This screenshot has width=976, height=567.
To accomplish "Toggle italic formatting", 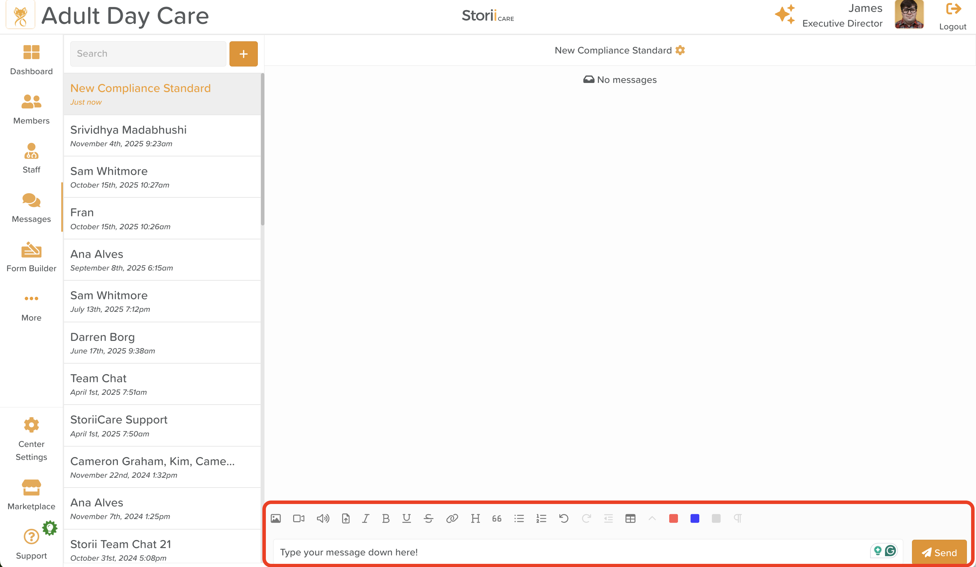I will pos(365,519).
